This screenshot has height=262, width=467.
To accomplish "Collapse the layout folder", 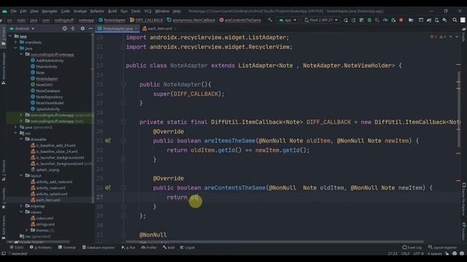I will tap(21, 175).
